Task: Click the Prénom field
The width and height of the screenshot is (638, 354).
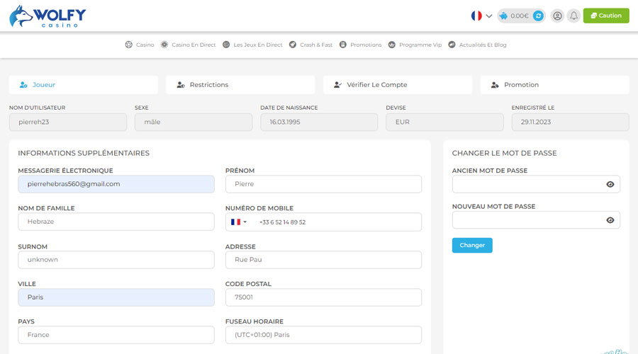Action: tap(323, 184)
